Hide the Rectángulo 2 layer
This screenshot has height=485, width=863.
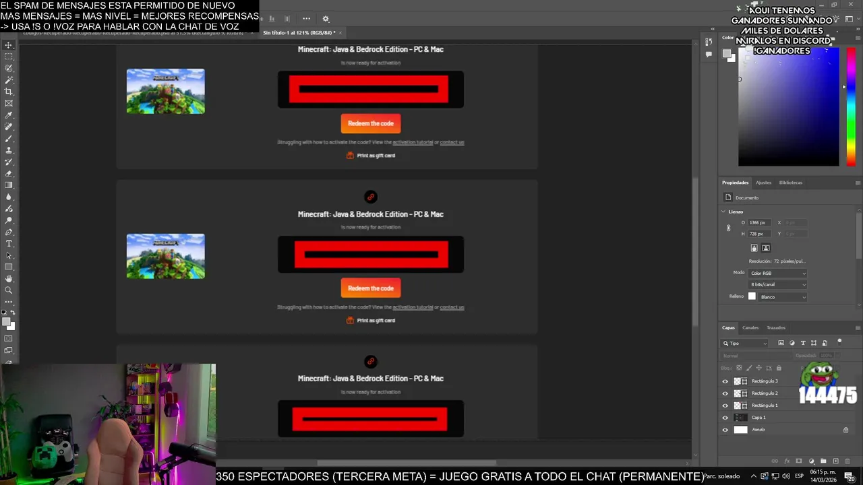pos(725,393)
